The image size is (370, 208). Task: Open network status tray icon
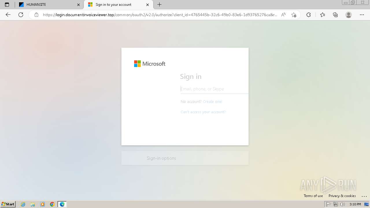point(336,204)
